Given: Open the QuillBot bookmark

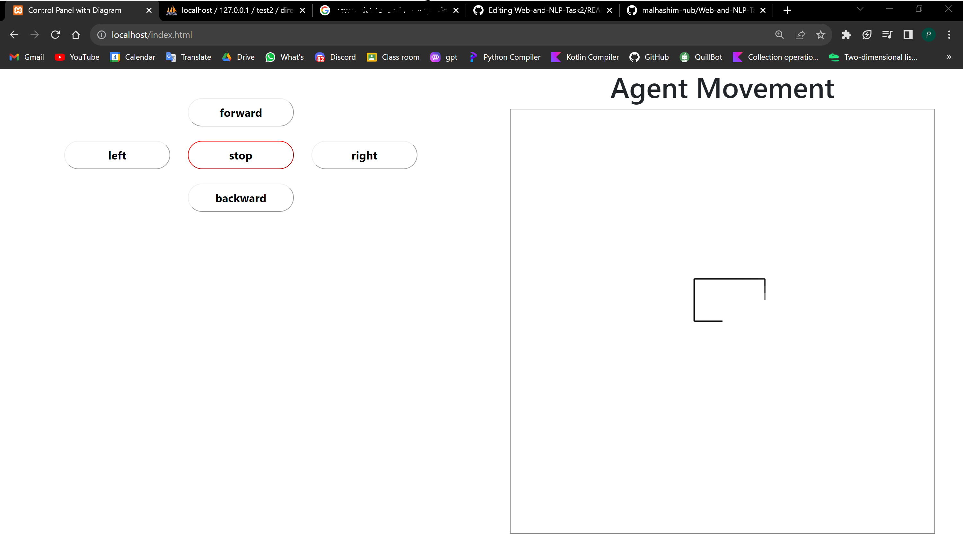Looking at the screenshot, I should coord(701,57).
